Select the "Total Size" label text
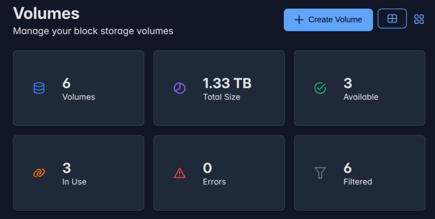This screenshot has height=219, width=435. [221, 97]
